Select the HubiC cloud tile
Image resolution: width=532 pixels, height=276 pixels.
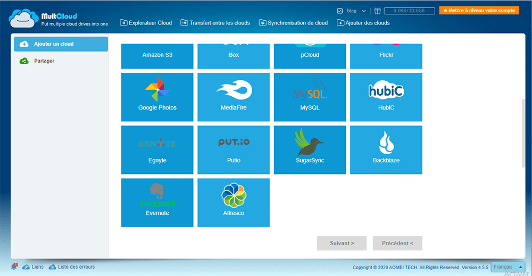[x=386, y=97]
